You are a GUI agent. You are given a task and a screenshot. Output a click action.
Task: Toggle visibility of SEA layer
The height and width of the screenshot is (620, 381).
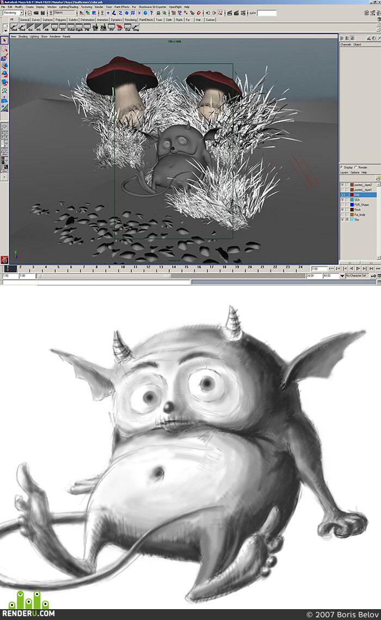pyautogui.click(x=342, y=200)
